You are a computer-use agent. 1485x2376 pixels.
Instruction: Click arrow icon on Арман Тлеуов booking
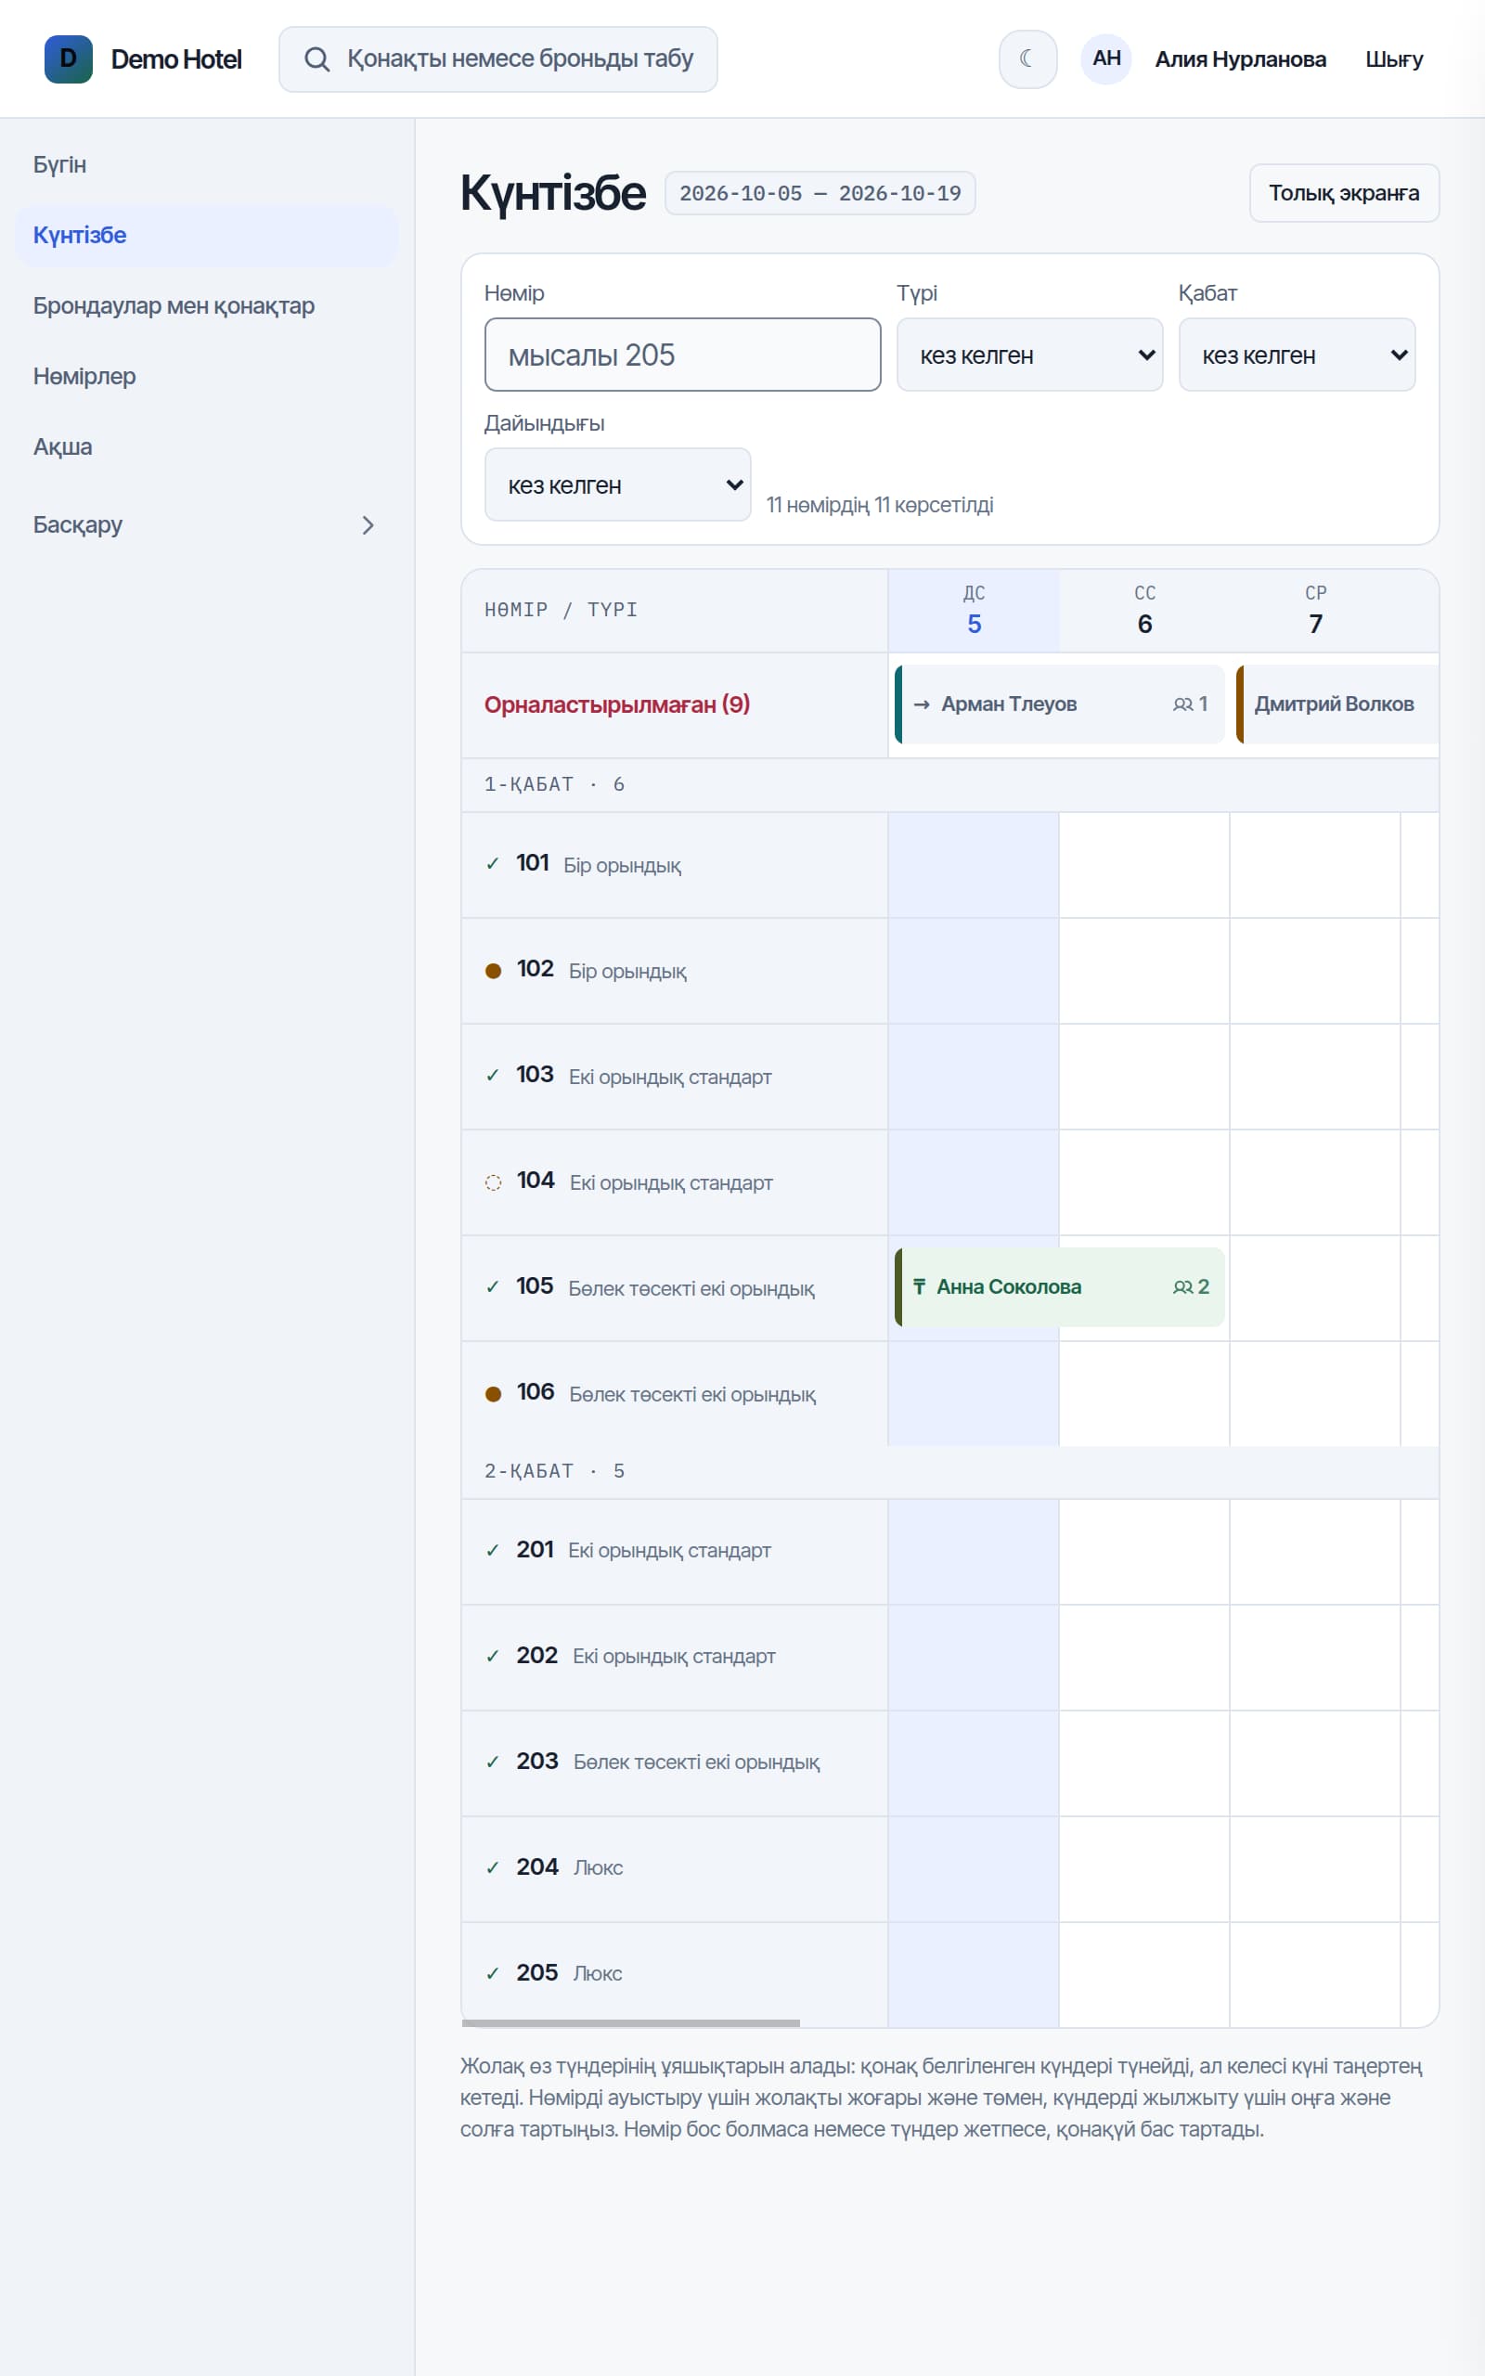coord(922,704)
